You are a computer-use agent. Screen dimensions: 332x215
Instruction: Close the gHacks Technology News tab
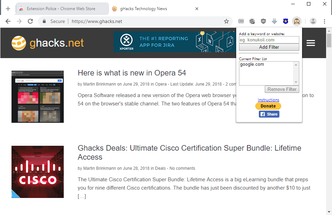click(197, 9)
